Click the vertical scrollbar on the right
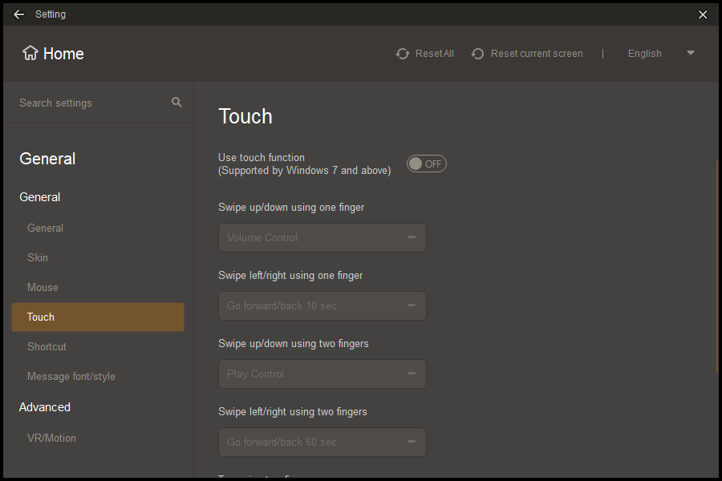722x481 pixels. (717, 265)
